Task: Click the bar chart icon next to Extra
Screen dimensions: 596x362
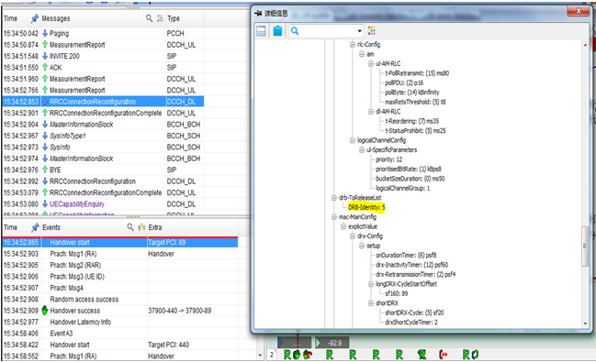Action: 141,227
